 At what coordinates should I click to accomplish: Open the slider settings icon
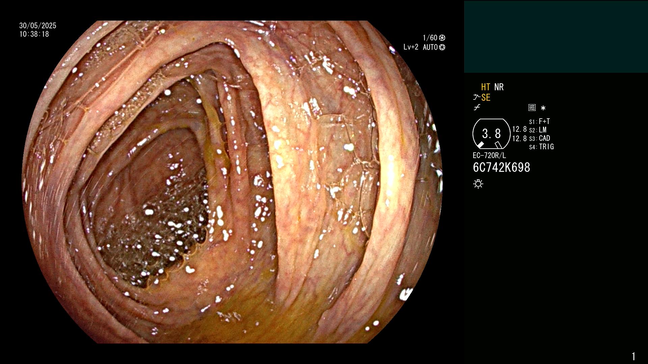coord(532,108)
